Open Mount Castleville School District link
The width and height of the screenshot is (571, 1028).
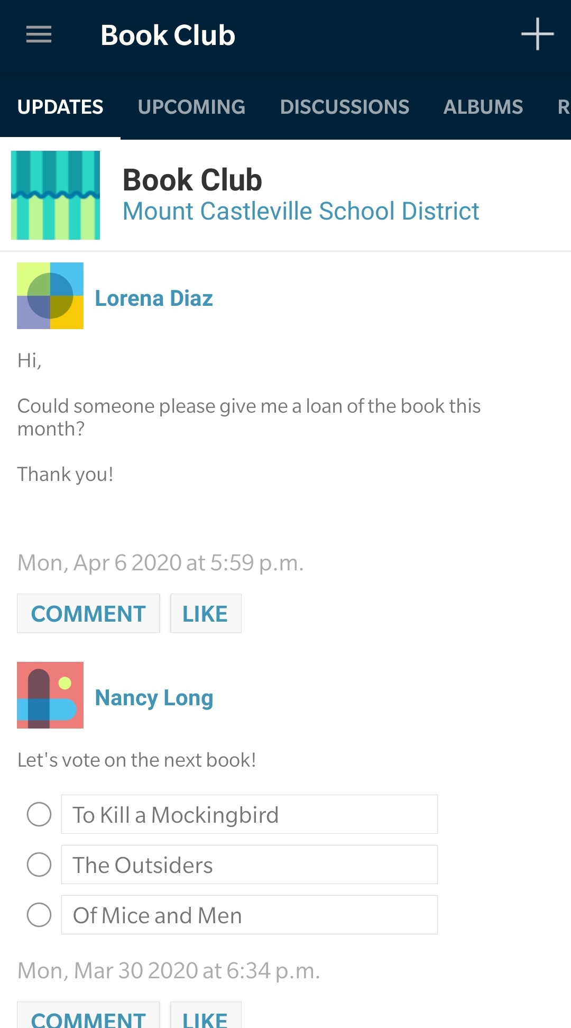click(301, 211)
